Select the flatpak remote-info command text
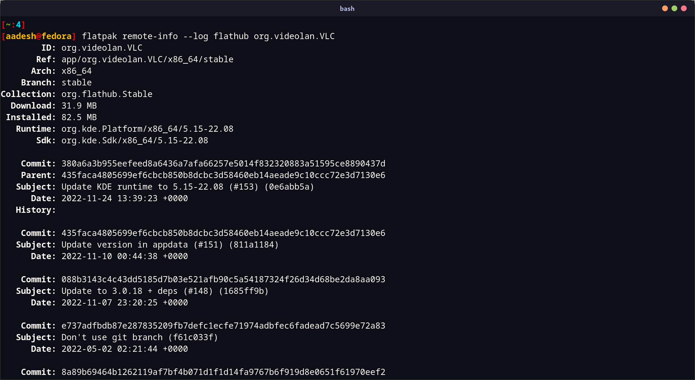 [x=208, y=36]
